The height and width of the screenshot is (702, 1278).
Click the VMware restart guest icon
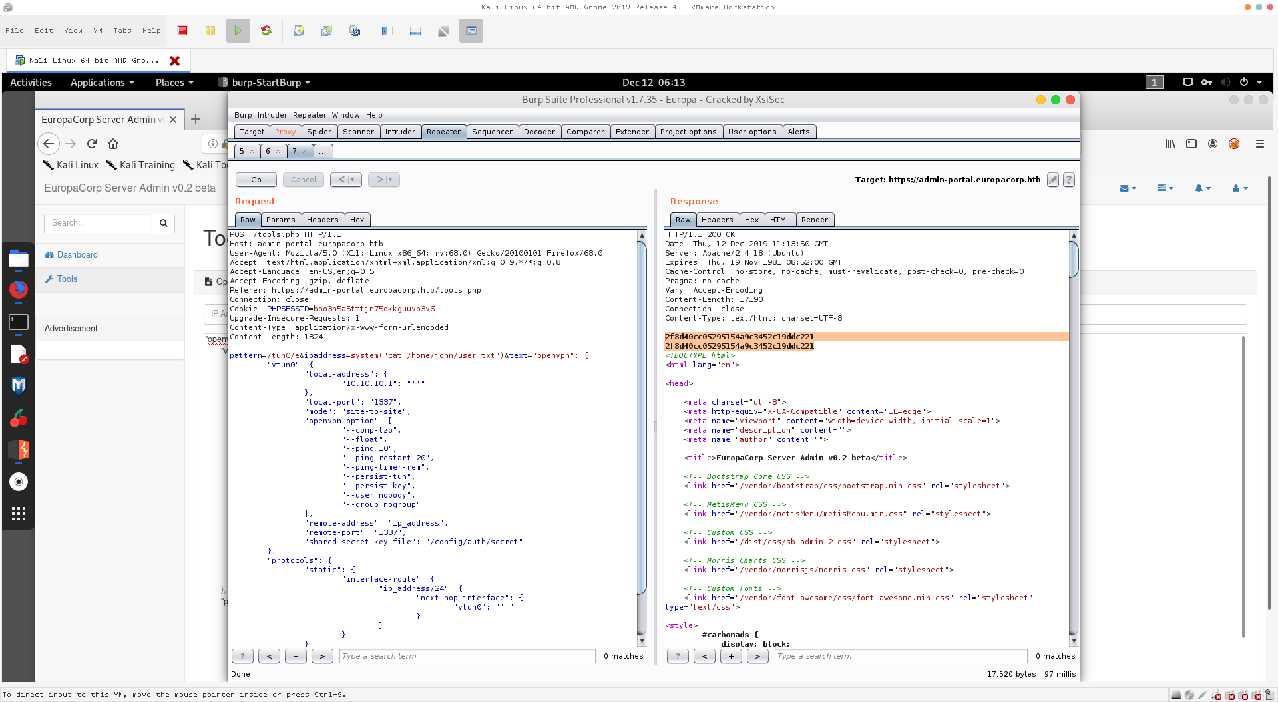point(266,31)
